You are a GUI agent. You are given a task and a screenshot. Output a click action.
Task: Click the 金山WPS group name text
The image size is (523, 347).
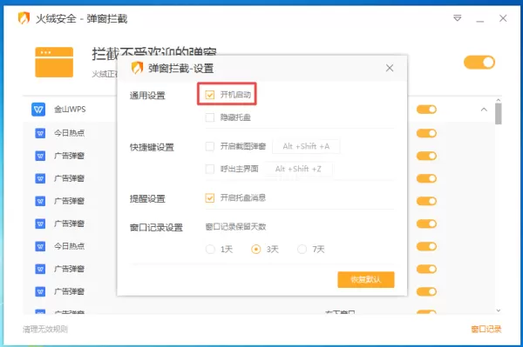(x=70, y=110)
